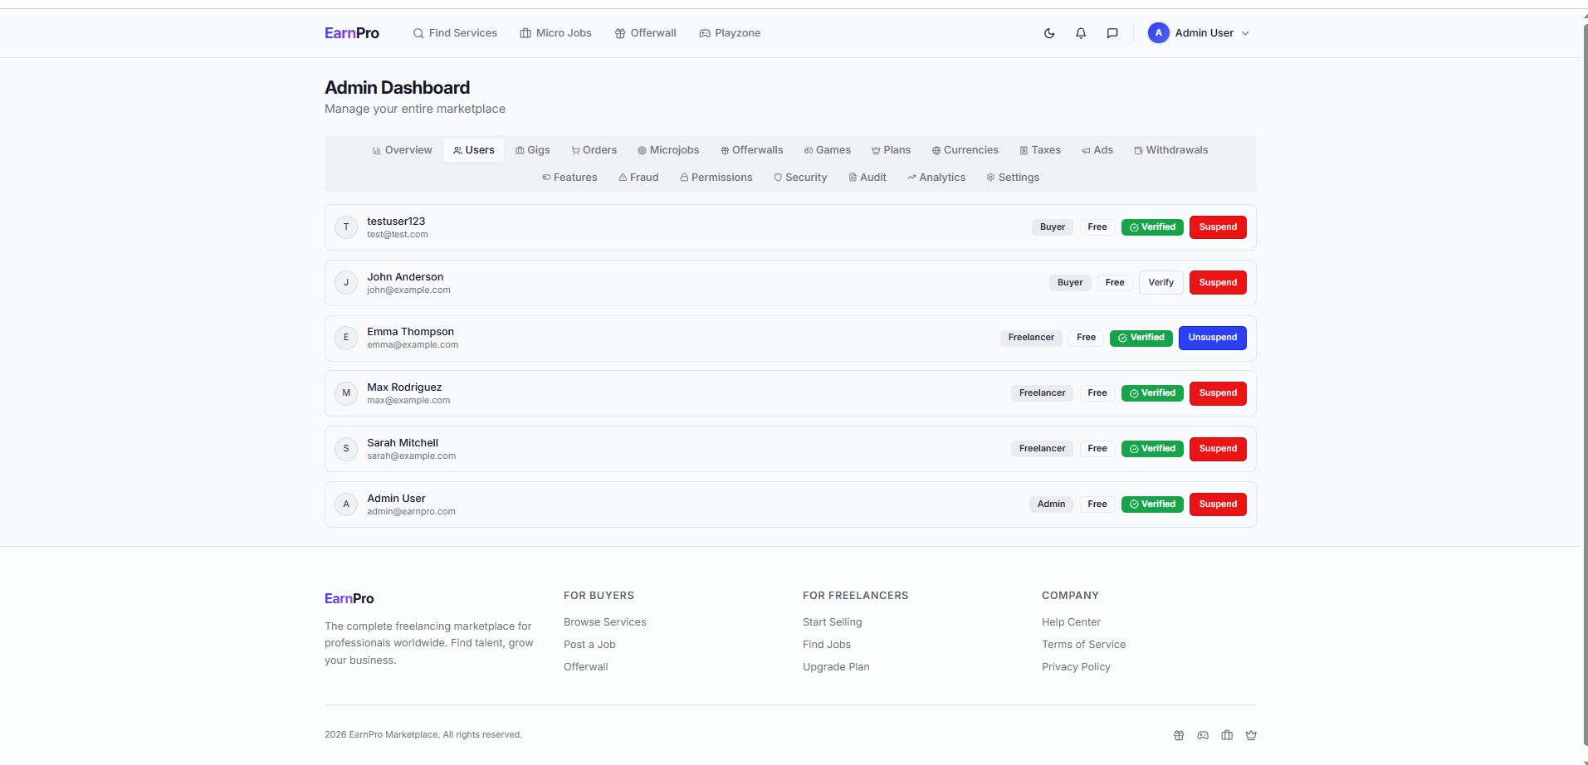Click the gamepad icon in footer
Image resolution: width=1588 pixels, height=765 pixels.
point(1203,735)
